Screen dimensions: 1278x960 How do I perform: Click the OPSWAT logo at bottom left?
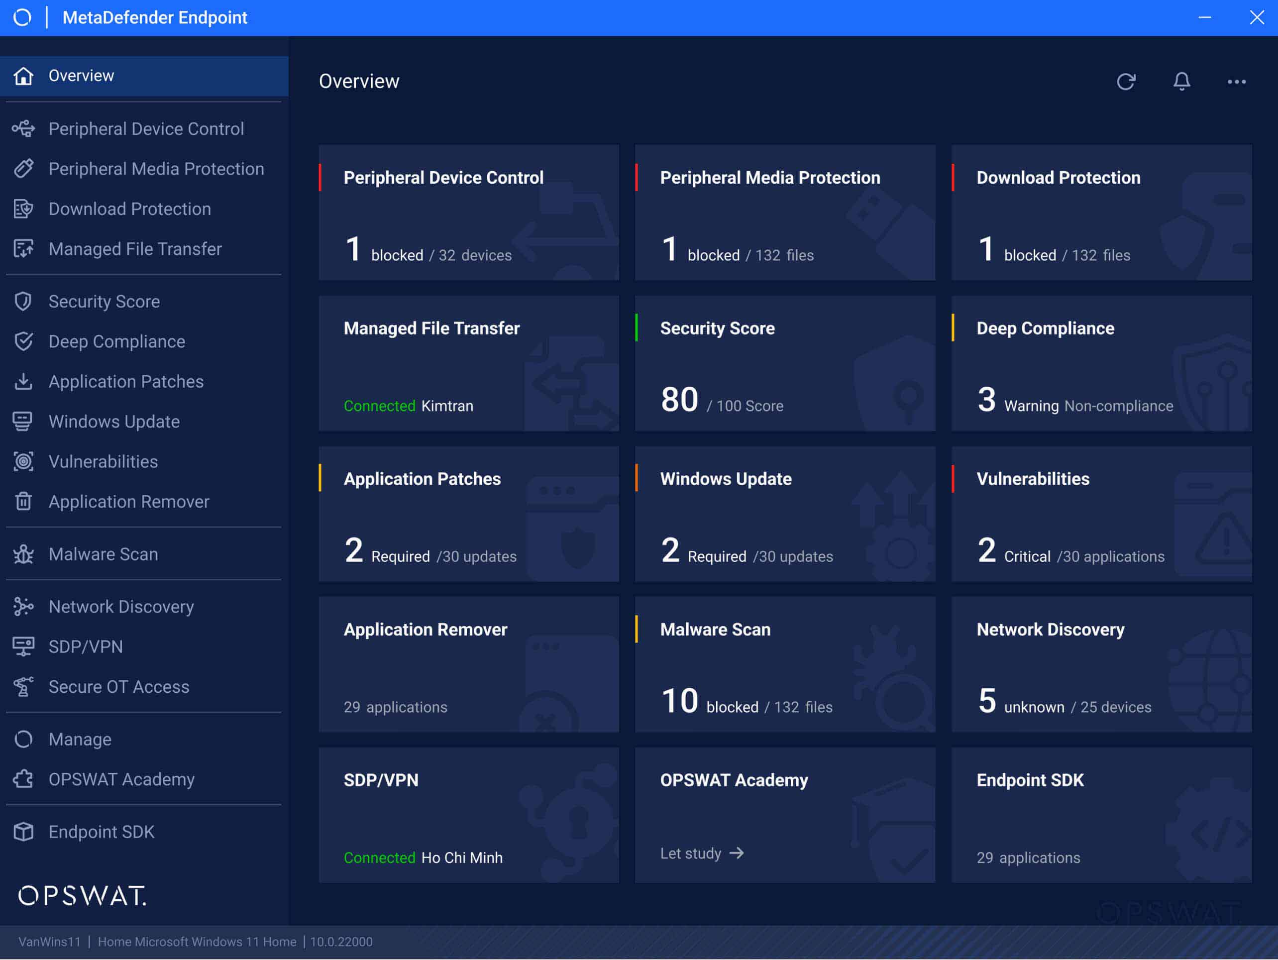(x=82, y=897)
